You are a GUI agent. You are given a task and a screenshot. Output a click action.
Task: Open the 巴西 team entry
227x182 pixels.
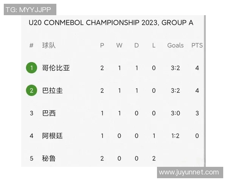49,113
